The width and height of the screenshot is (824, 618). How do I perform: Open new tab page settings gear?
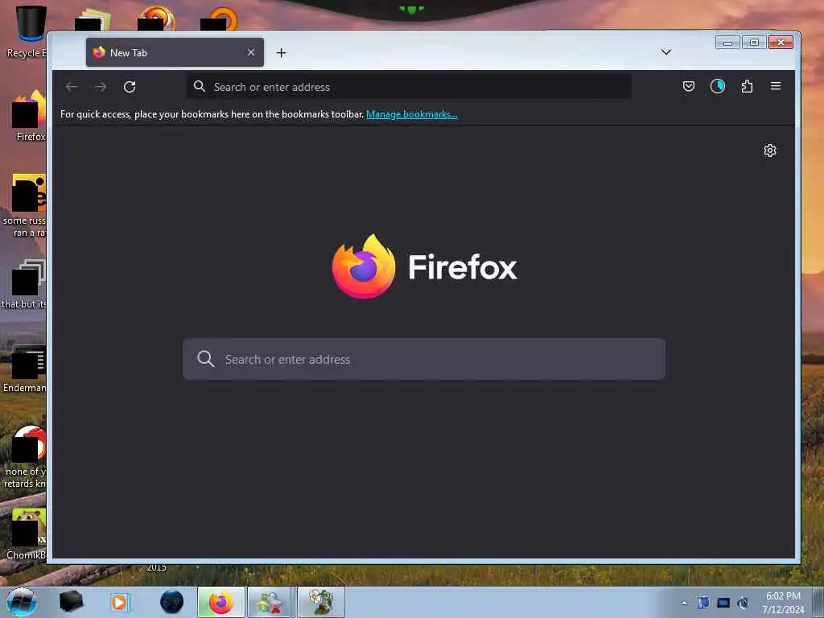click(x=770, y=150)
